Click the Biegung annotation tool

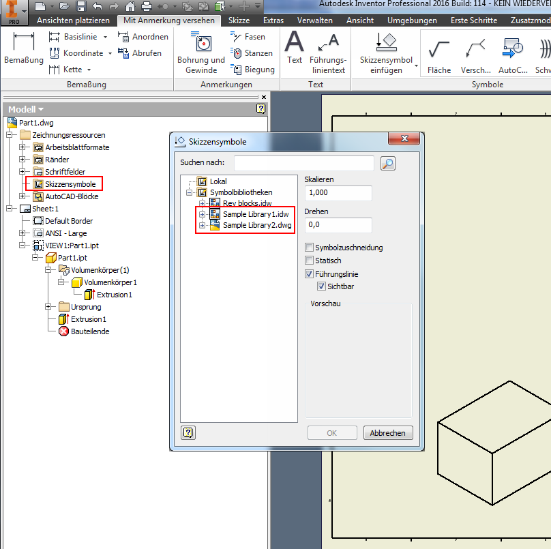[x=252, y=70]
